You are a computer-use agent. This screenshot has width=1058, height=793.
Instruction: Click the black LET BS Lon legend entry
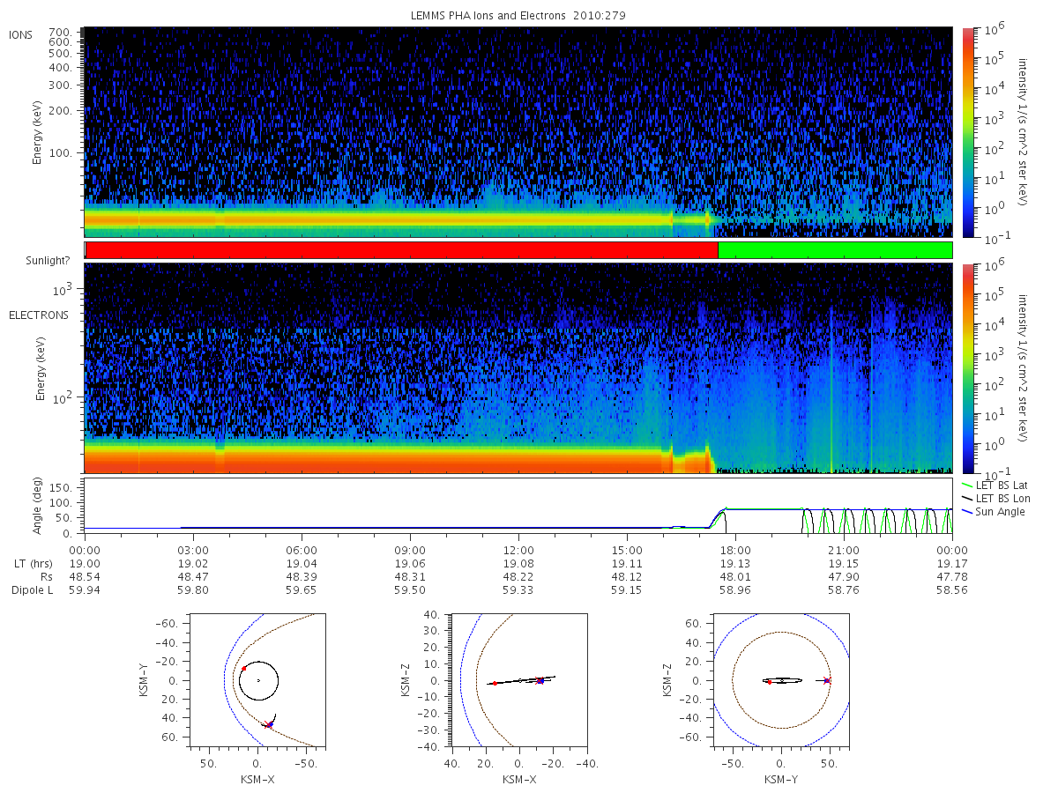coord(1002,499)
